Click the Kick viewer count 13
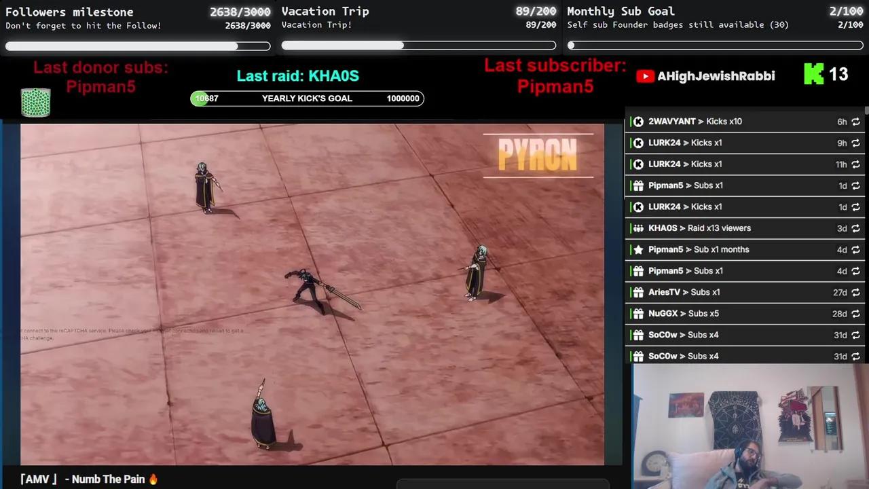Viewport: 869px width, 489px height. (x=838, y=74)
